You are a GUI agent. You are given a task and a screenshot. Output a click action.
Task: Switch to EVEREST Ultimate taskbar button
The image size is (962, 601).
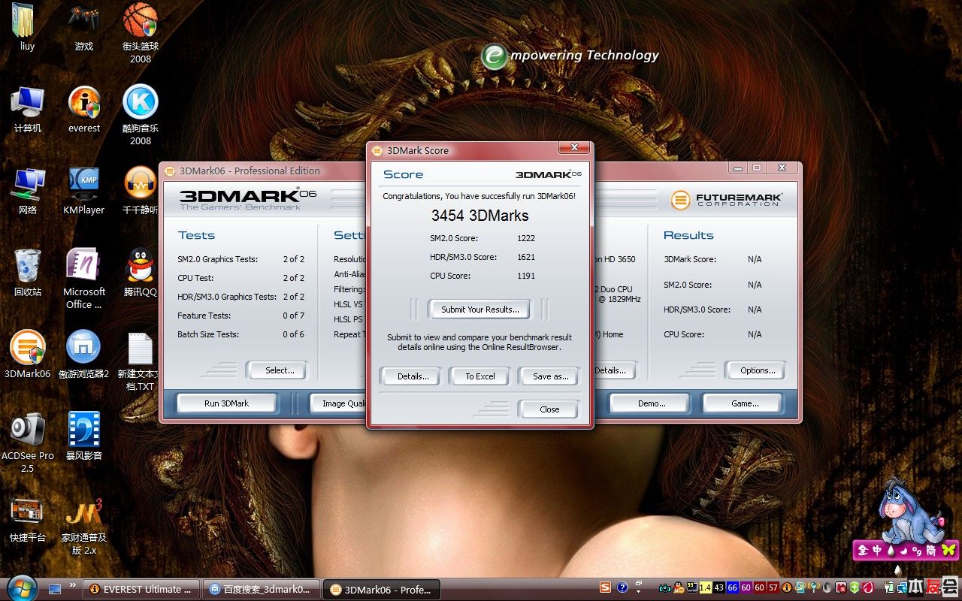click(x=141, y=589)
